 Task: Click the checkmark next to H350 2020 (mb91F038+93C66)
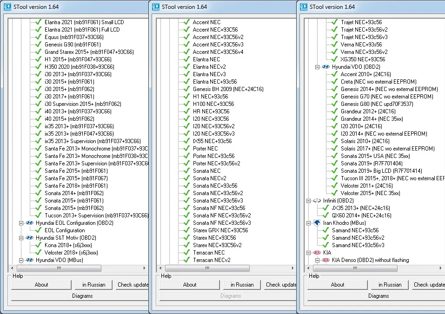(38, 66)
